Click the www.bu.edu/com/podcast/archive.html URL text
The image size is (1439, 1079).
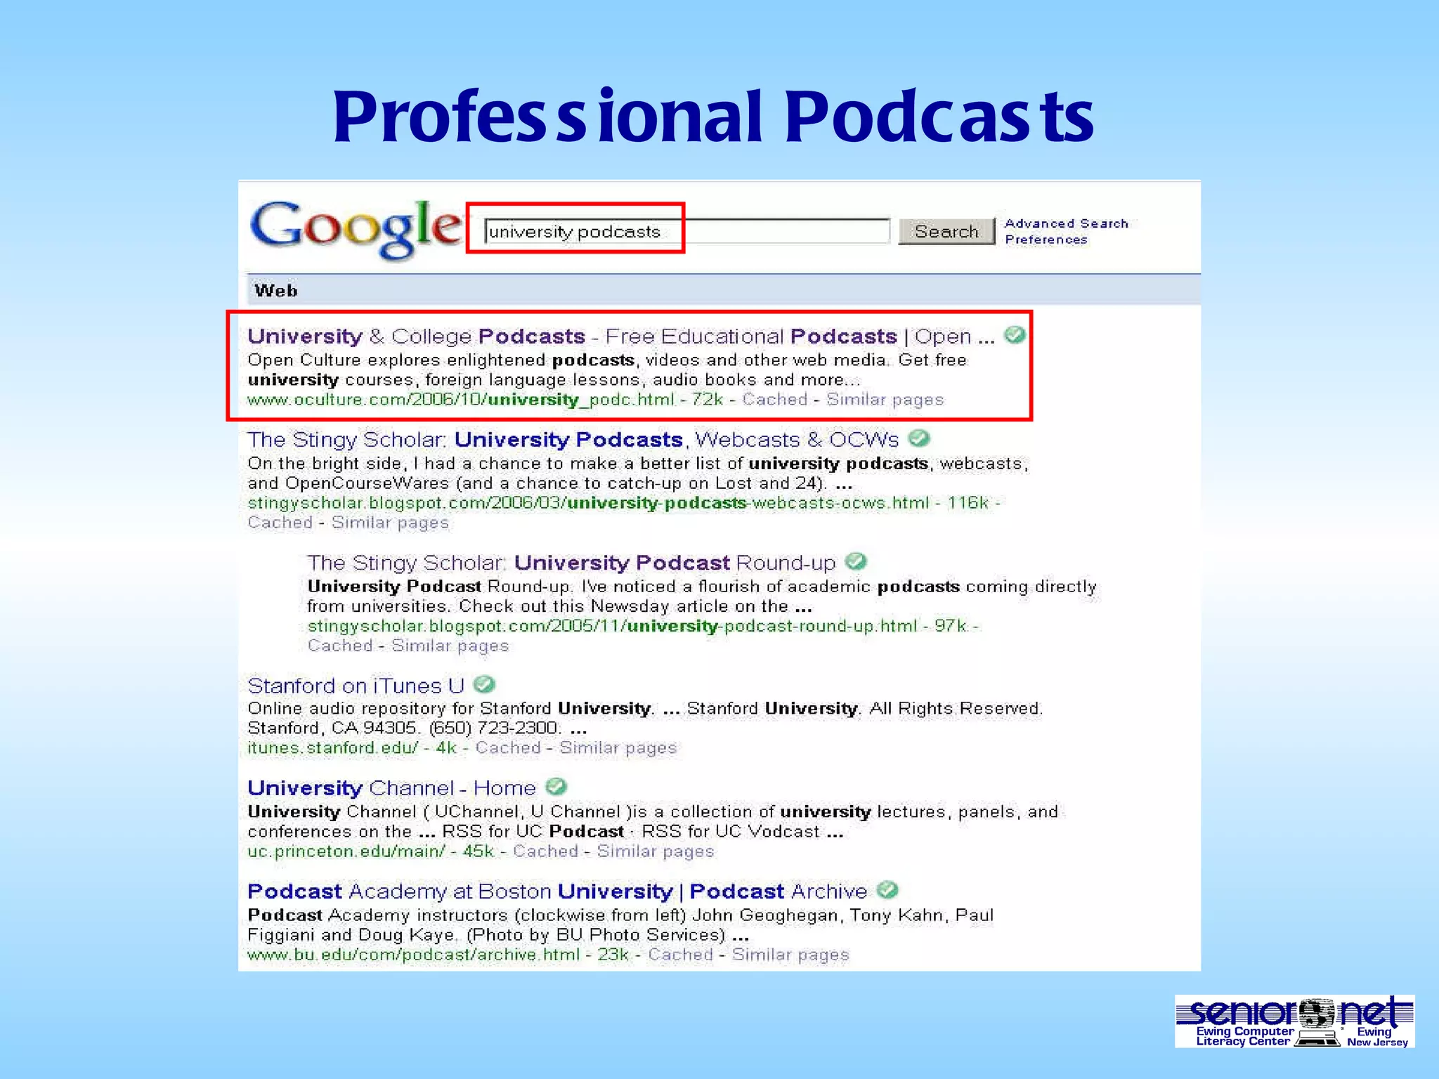[x=413, y=955]
